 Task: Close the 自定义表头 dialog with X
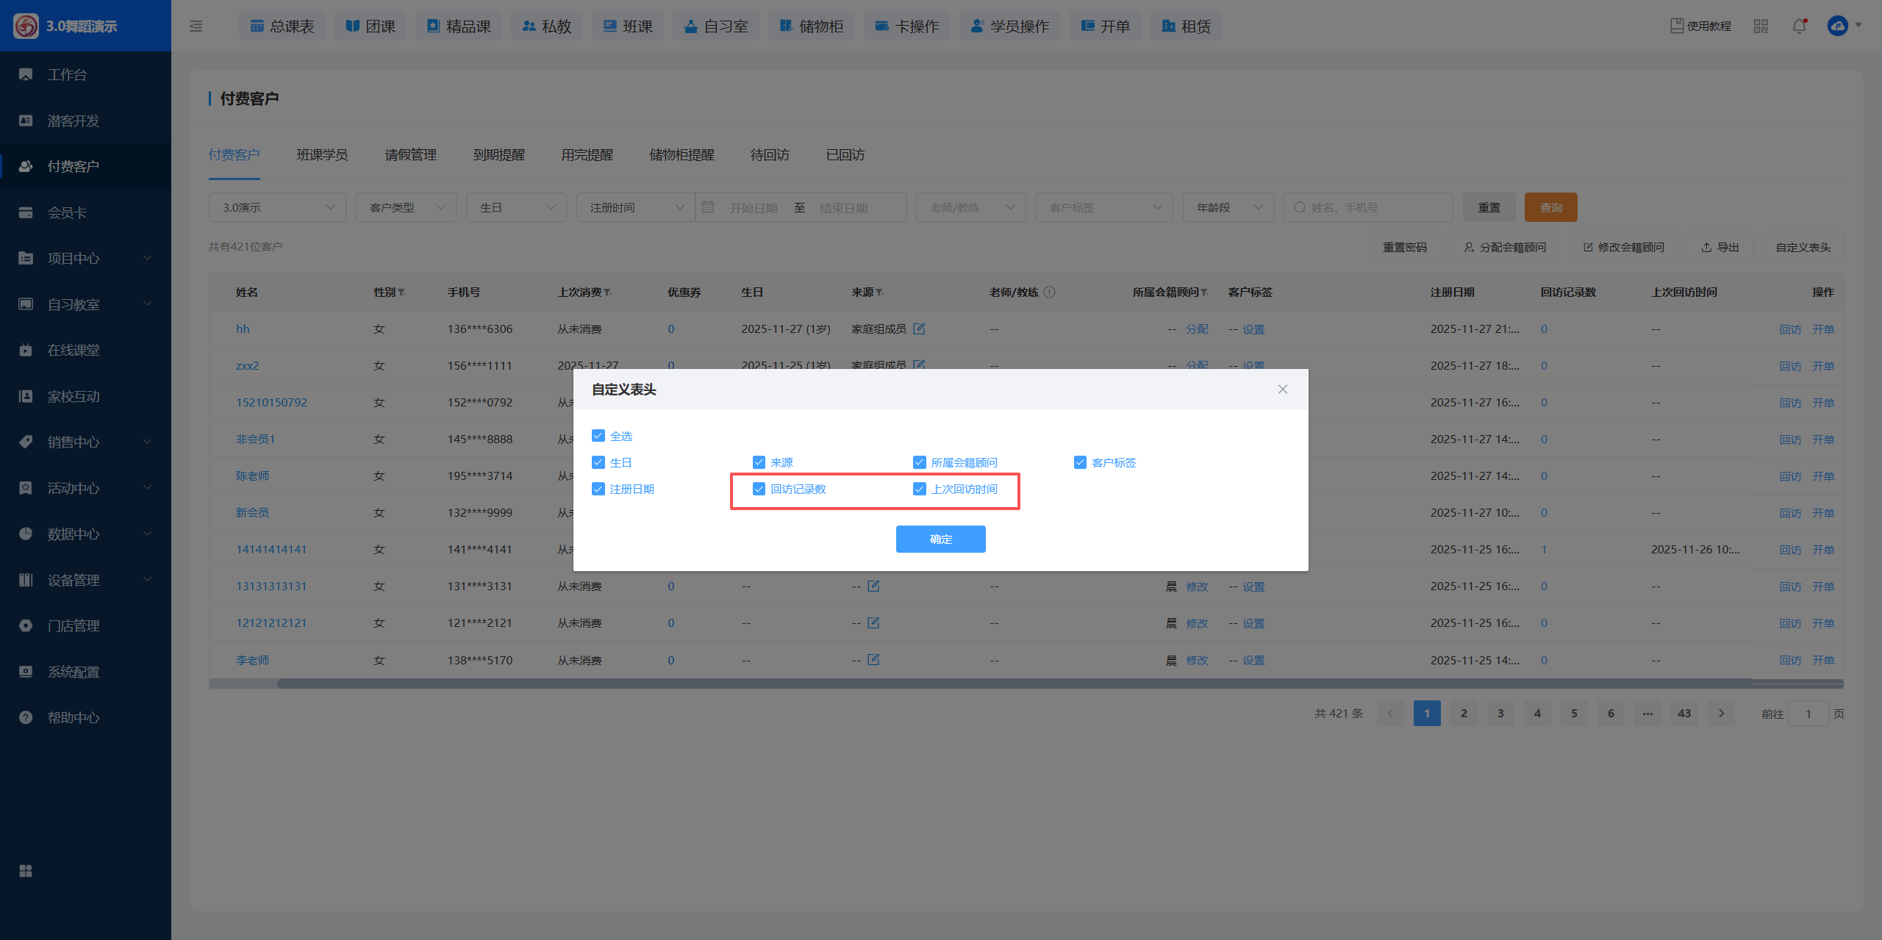tap(1283, 390)
